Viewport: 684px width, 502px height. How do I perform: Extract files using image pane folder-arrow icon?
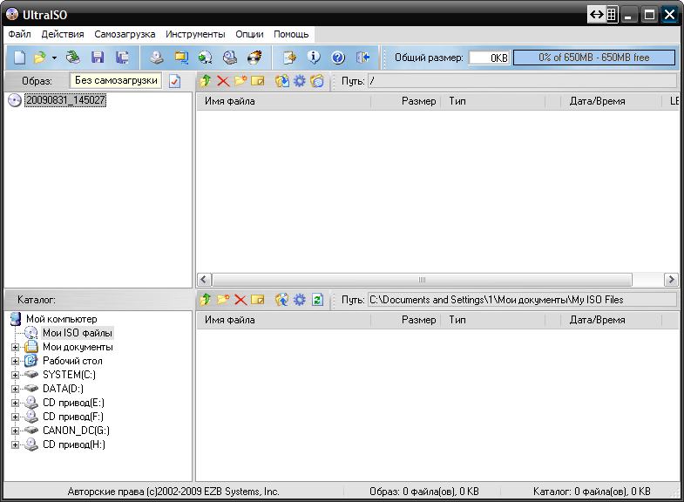[x=282, y=81]
